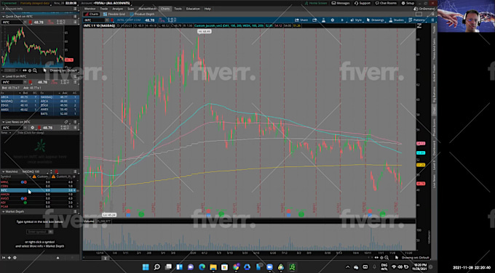The width and height of the screenshot is (495, 273).
Task: Click the 54.12 price label on chart axis
Action: (x=421, y=144)
